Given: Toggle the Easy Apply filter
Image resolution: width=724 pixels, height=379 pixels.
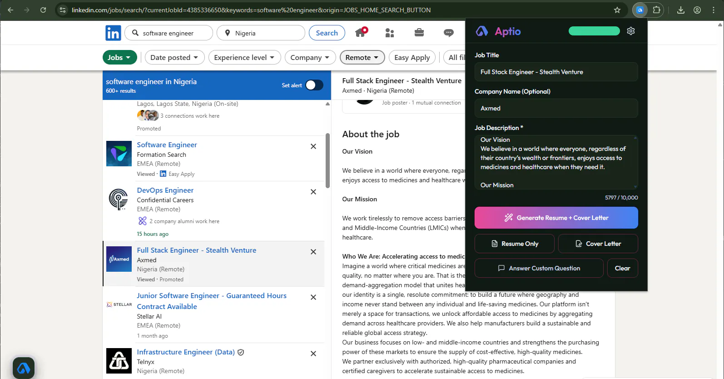Looking at the screenshot, I should [412, 57].
